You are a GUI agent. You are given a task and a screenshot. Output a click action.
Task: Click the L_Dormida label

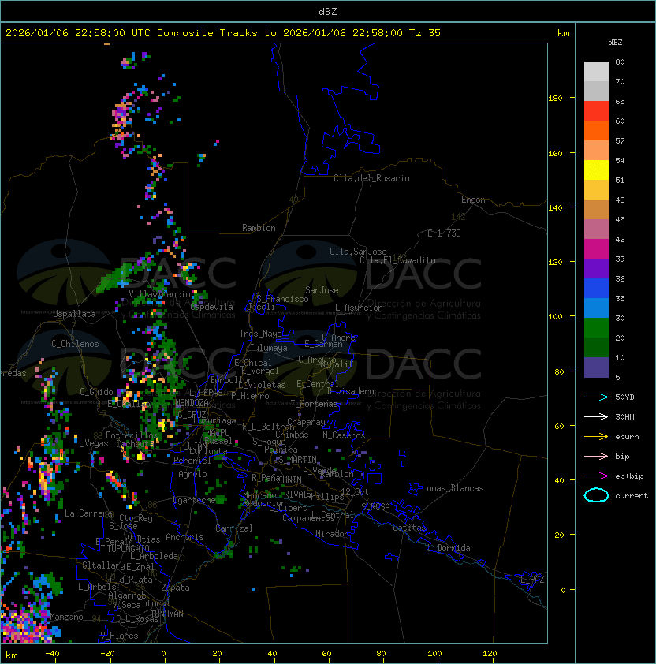[449, 548]
